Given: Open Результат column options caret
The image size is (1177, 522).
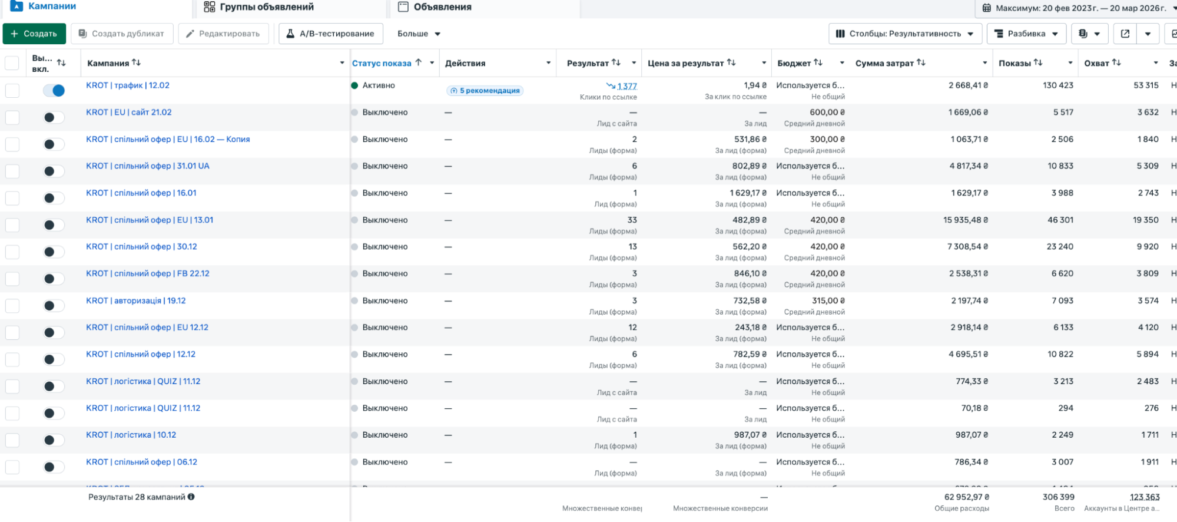Looking at the screenshot, I should coord(634,63).
